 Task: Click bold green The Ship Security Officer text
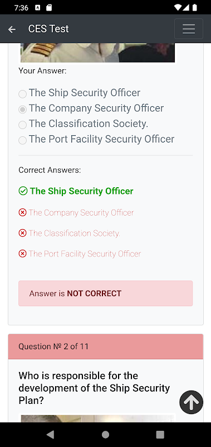click(81, 191)
